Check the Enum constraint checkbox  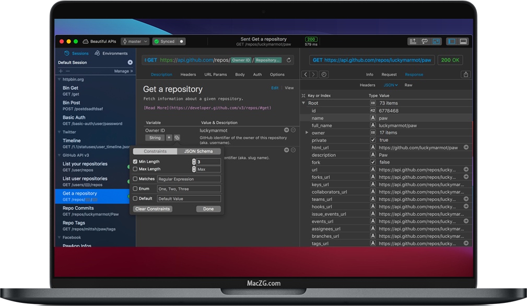pyautogui.click(x=135, y=189)
